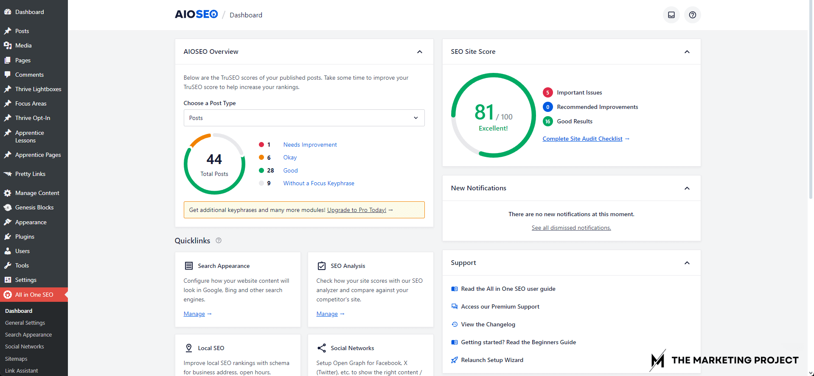Viewport: 814px width, 376px height.
Task: Click the Users person icon
Action: tap(8, 251)
